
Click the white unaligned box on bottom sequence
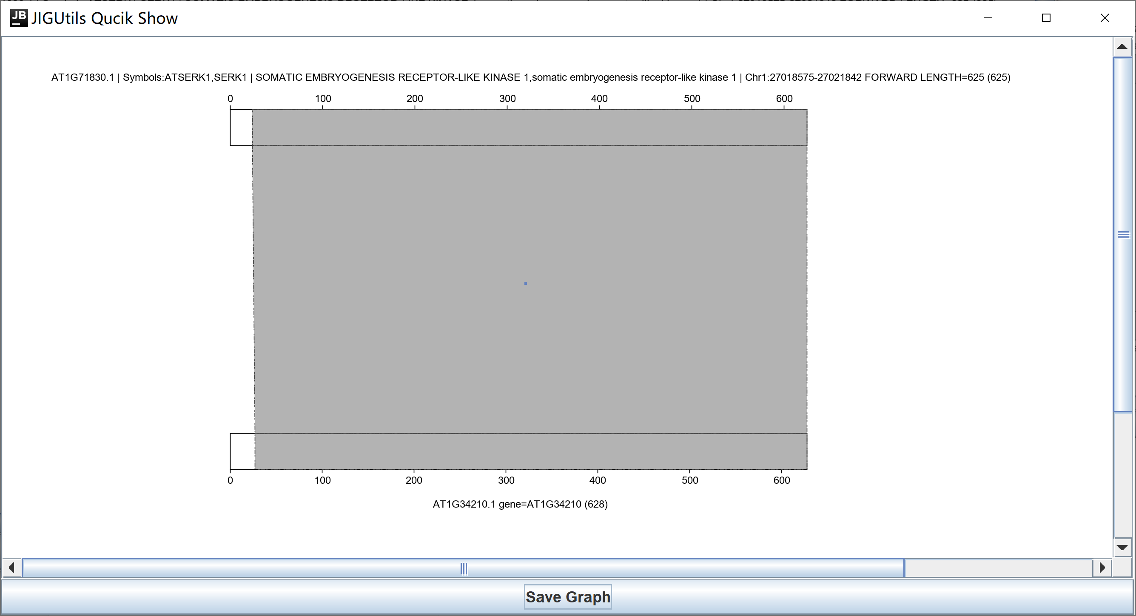tap(242, 451)
